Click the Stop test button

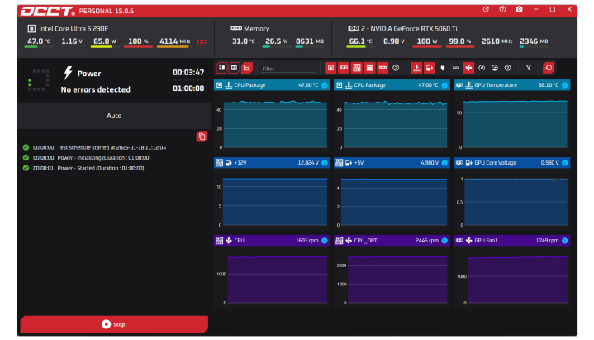pos(113,324)
